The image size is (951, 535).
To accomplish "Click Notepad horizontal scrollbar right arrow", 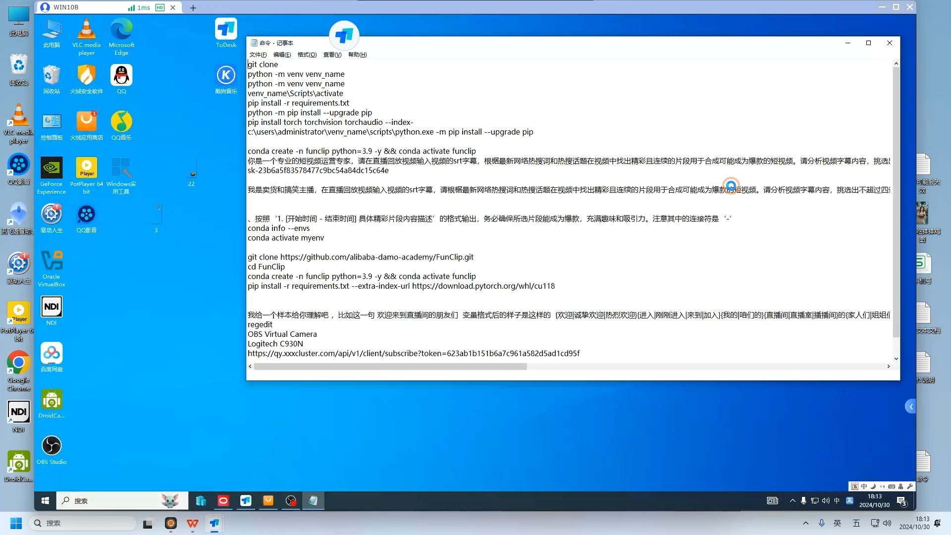I will (x=889, y=367).
